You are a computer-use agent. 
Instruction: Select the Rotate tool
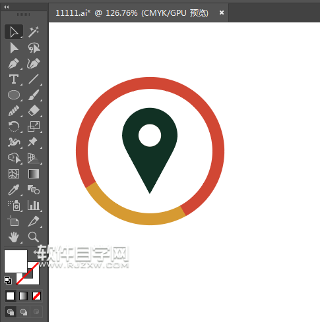click(14, 126)
